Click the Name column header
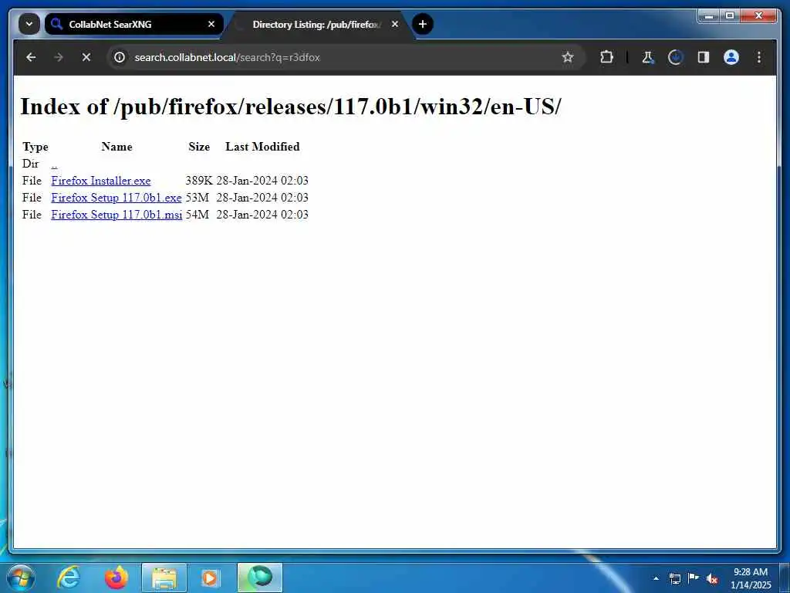Viewport: 790px width, 593px height. [117, 147]
